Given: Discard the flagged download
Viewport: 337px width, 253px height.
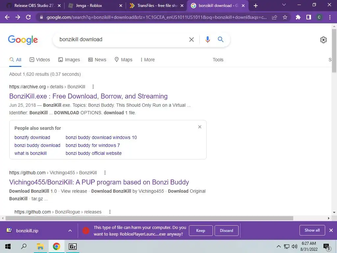Looking at the screenshot, I should (x=226, y=230).
